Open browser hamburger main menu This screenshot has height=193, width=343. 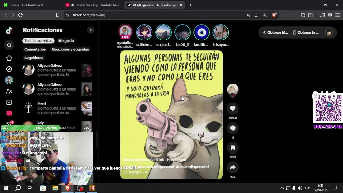337,15
